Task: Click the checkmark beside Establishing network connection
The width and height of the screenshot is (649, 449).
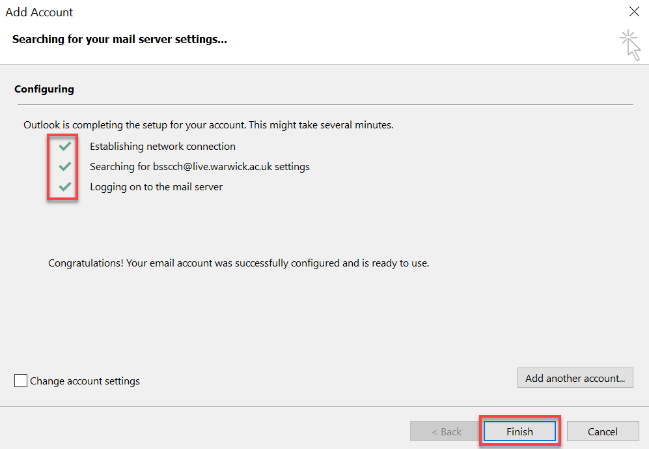Action: pyautogui.click(x=64, y=146)
